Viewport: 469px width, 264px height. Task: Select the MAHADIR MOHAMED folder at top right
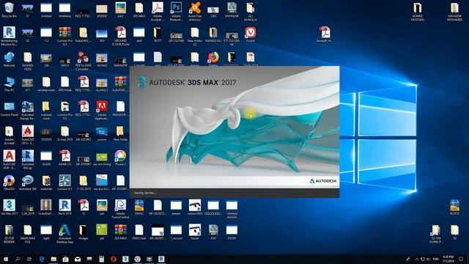coord(454,12)
